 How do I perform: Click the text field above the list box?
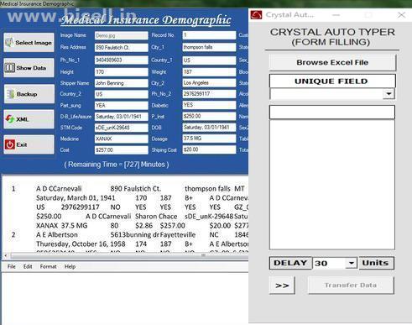332,113
